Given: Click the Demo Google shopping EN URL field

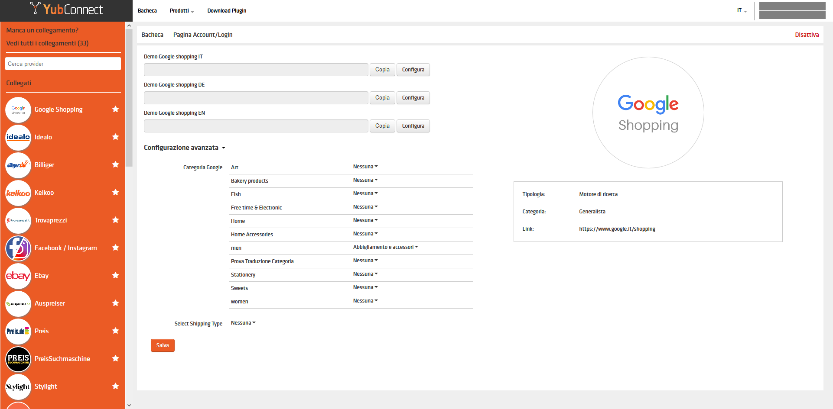Looking at the screenshot, I should [x=256, y=126].
